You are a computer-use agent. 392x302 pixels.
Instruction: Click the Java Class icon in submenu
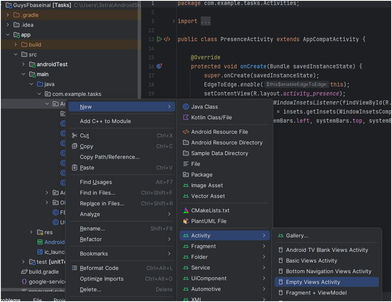(x=186, y=107)
